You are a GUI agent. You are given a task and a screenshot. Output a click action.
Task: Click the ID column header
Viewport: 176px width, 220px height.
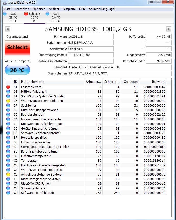[x=15, y=82]
